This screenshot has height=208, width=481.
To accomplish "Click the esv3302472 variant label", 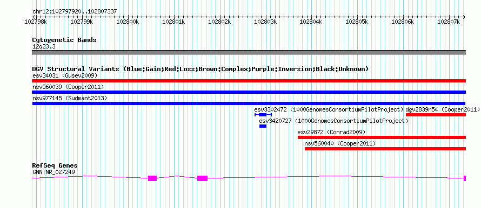I will (x=329, y=109).
